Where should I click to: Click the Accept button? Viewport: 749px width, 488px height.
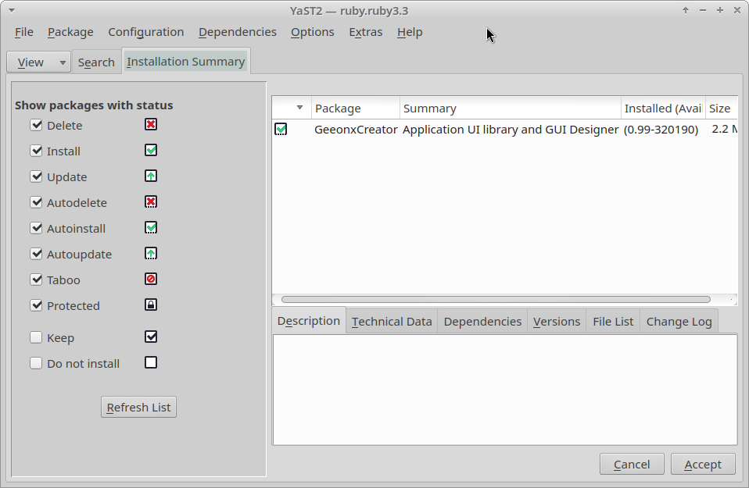click(x=702, y=465)
